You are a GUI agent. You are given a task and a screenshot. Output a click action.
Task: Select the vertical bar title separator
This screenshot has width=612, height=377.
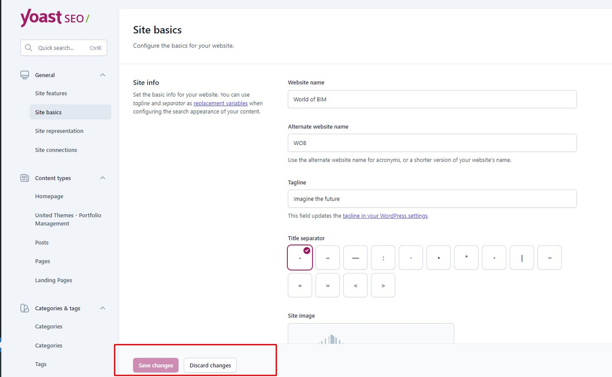click(x=522, y=258)
